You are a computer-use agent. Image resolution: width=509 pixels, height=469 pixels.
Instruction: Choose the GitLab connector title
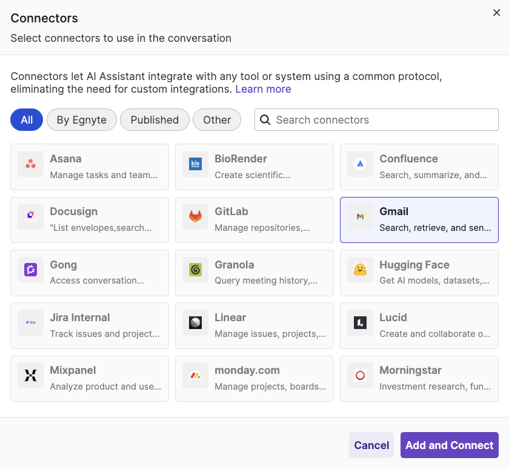(x=231, y=211)
